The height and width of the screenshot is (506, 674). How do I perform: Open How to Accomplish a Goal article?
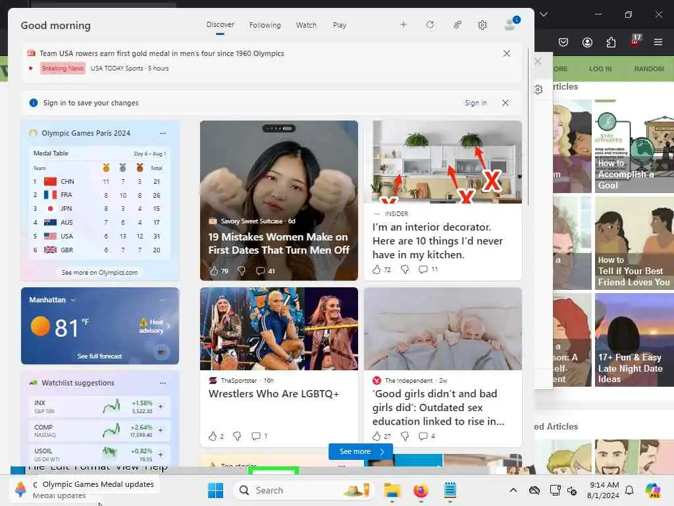tap(635, 146)
